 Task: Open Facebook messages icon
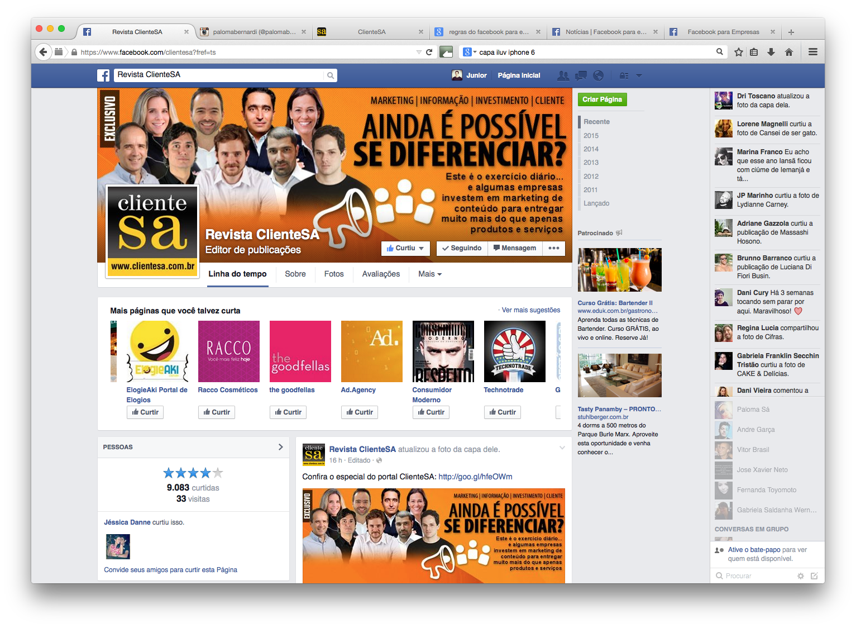coord(581,75)
